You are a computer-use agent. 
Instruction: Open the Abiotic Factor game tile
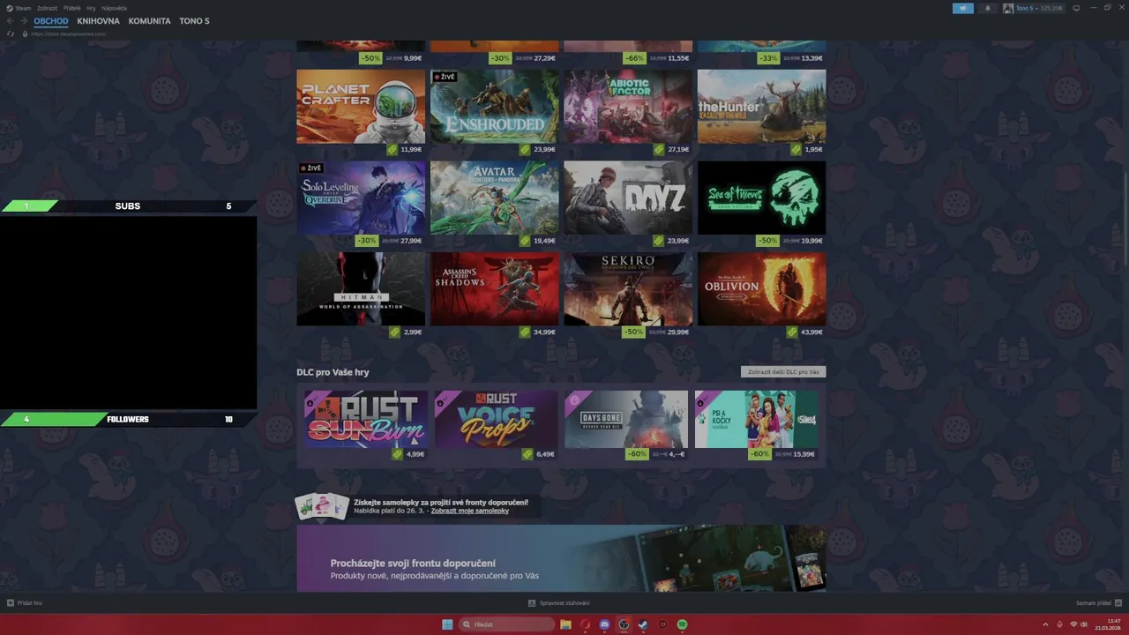click(x=628, y=106)
